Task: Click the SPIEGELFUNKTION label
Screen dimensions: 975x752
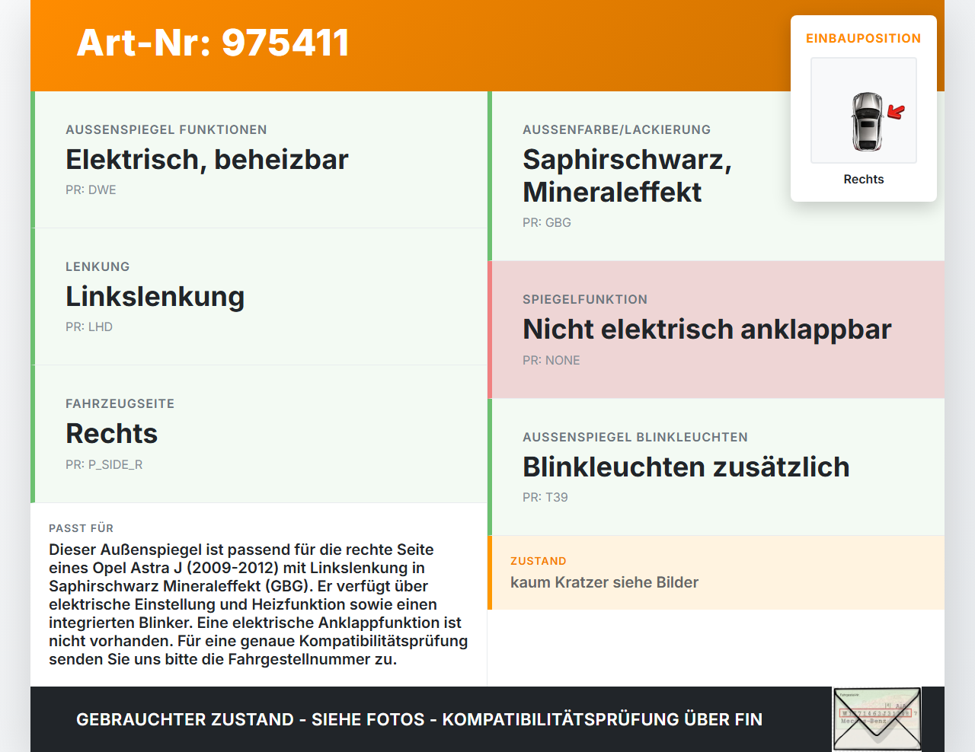Action: click(585, 299)
